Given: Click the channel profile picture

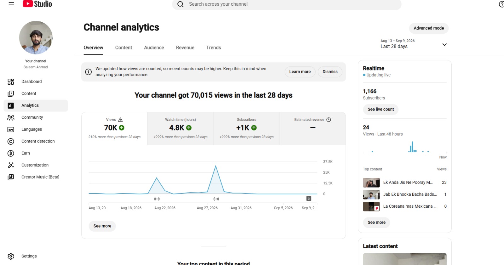Looking at the screenshot, I should (x=36, y=38).
